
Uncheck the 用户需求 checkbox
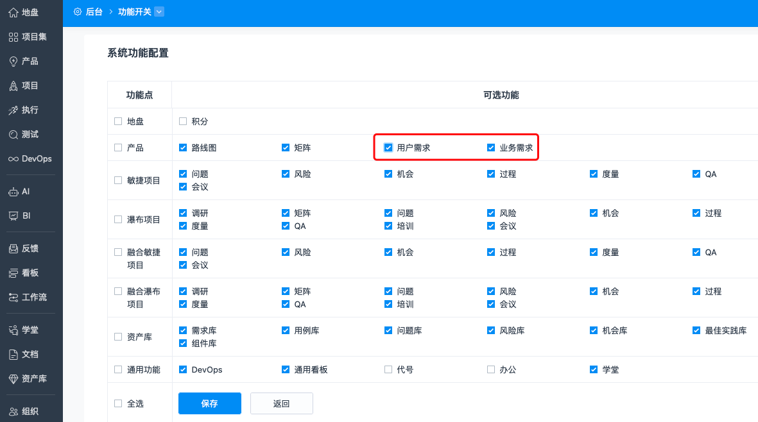click(x=388, y=148)
